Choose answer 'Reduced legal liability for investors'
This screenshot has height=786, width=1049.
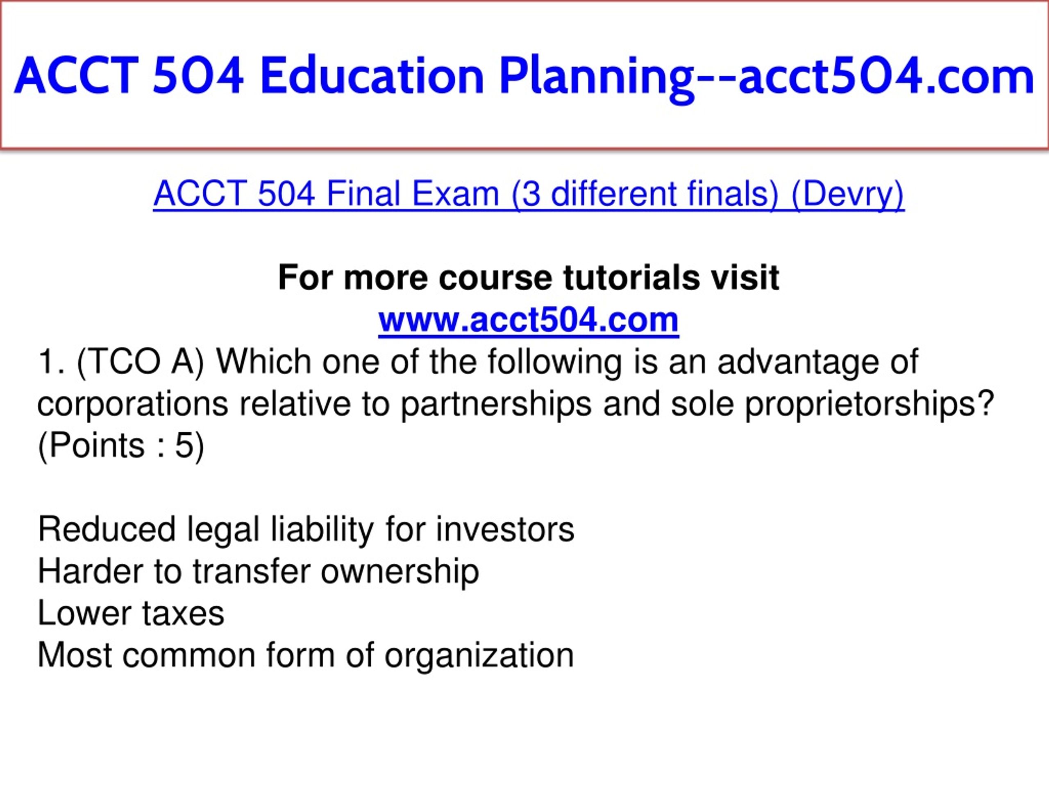(306, 530)
